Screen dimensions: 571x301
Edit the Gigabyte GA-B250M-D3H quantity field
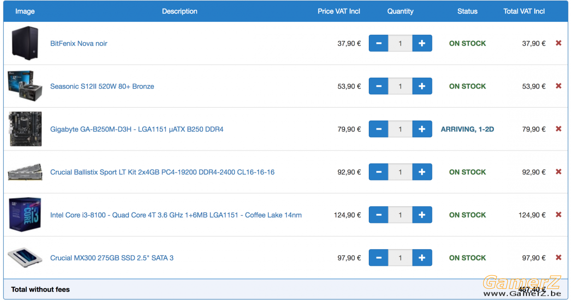[x=400, y=129]
